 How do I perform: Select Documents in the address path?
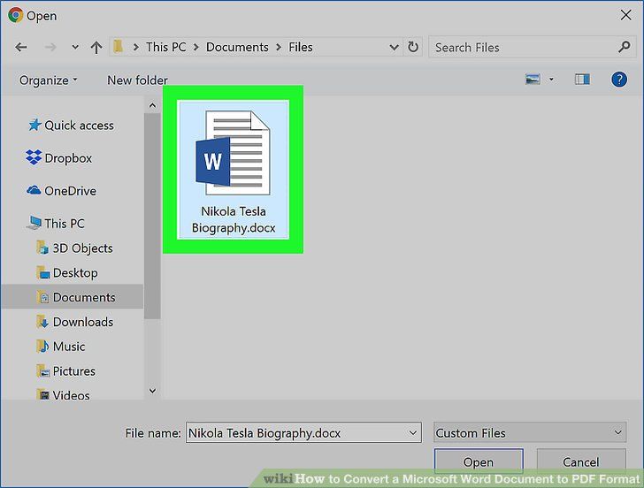pyautogui.click(x=237, y=47)
